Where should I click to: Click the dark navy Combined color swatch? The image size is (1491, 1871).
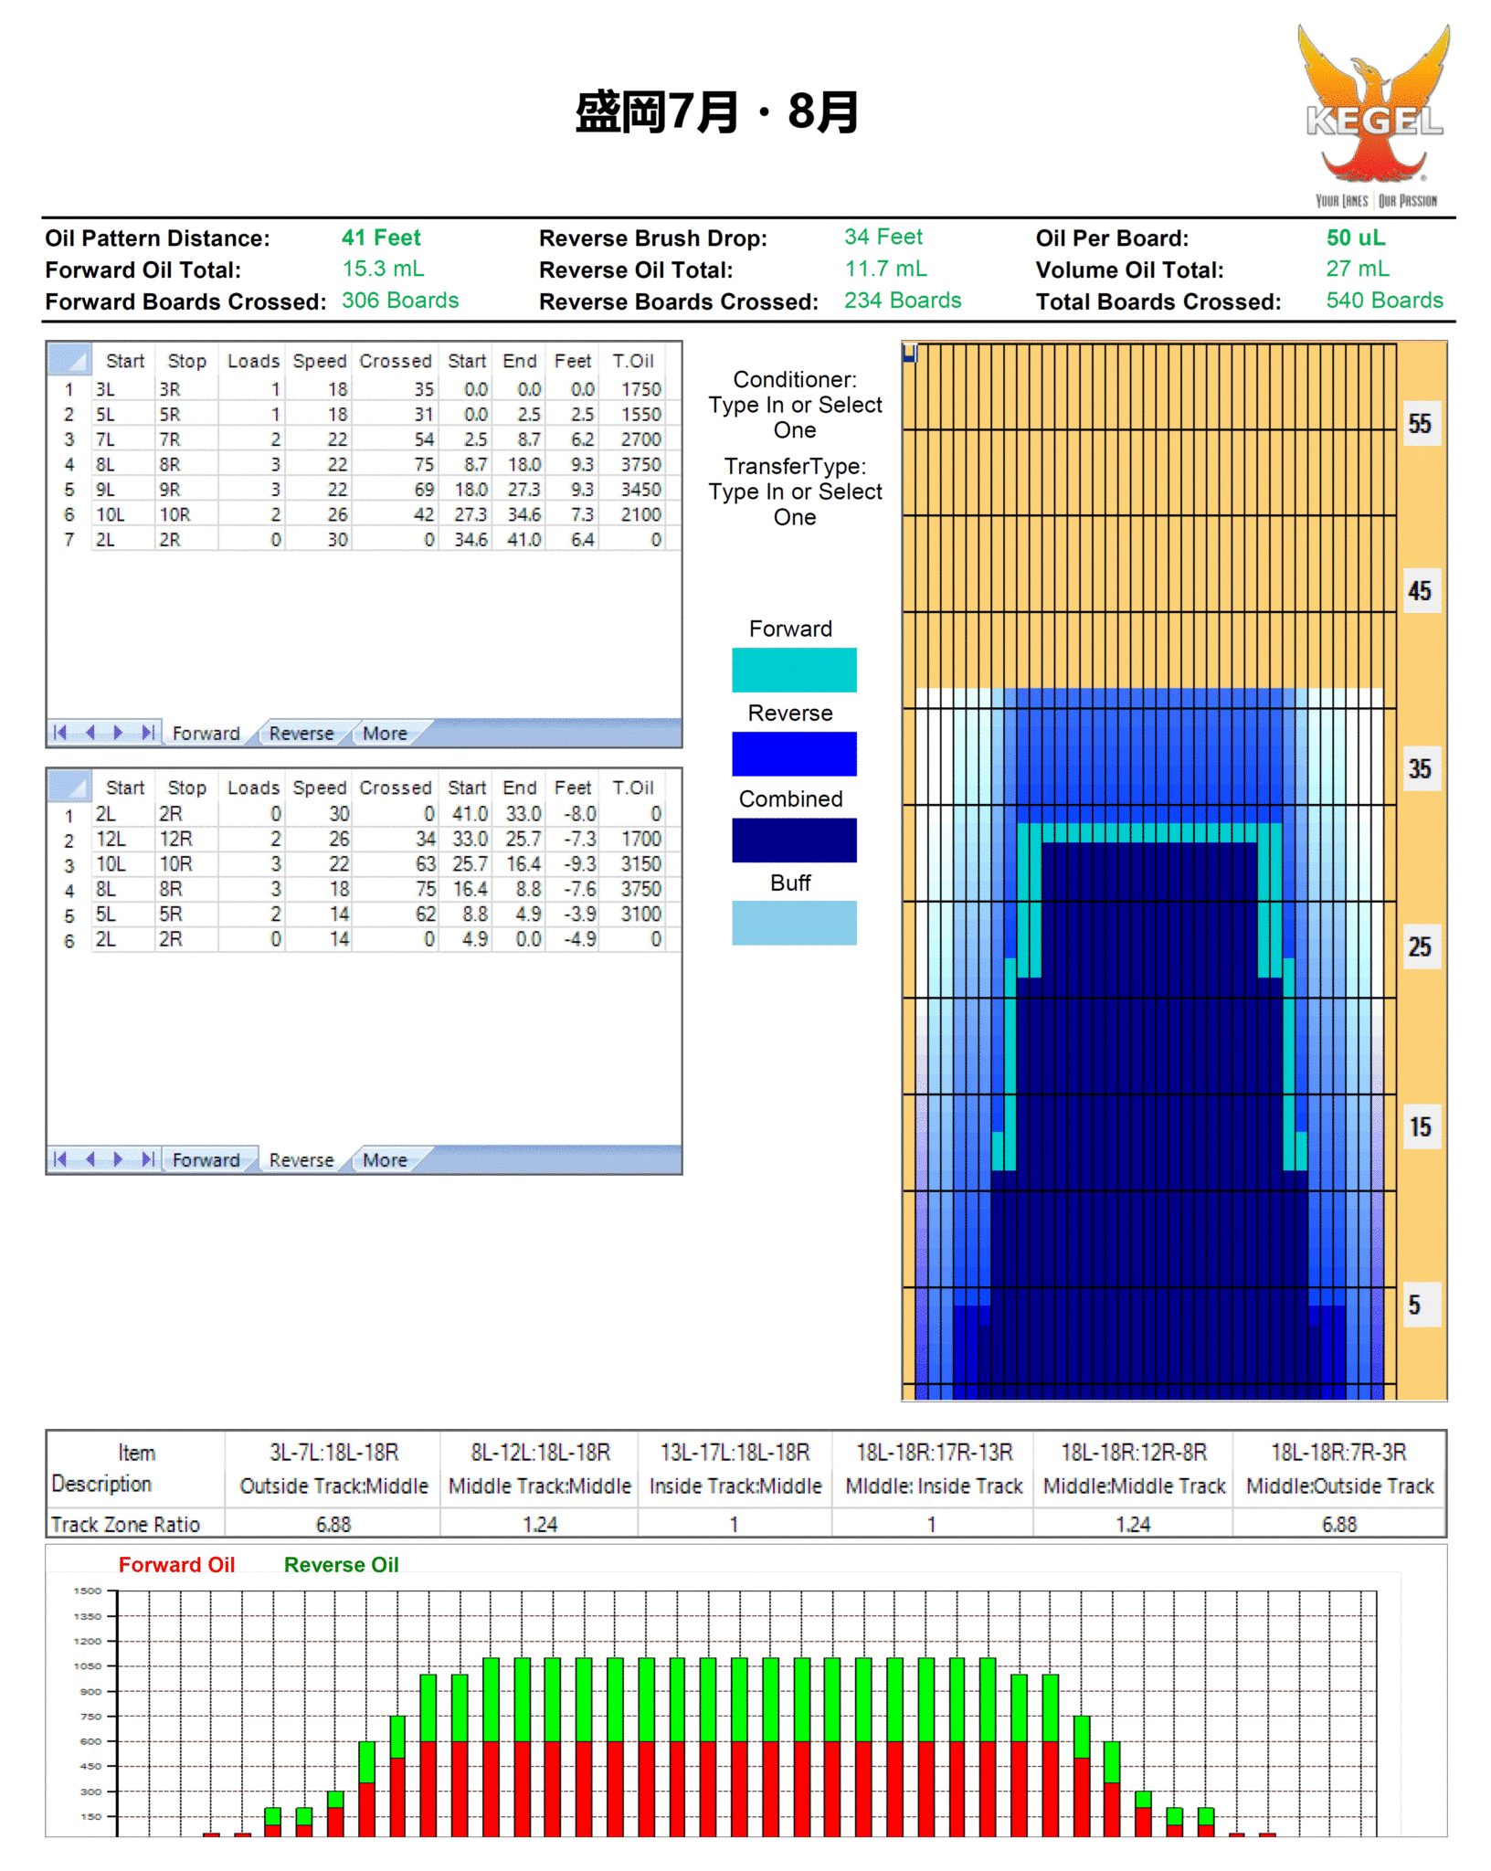click(794, 840)
